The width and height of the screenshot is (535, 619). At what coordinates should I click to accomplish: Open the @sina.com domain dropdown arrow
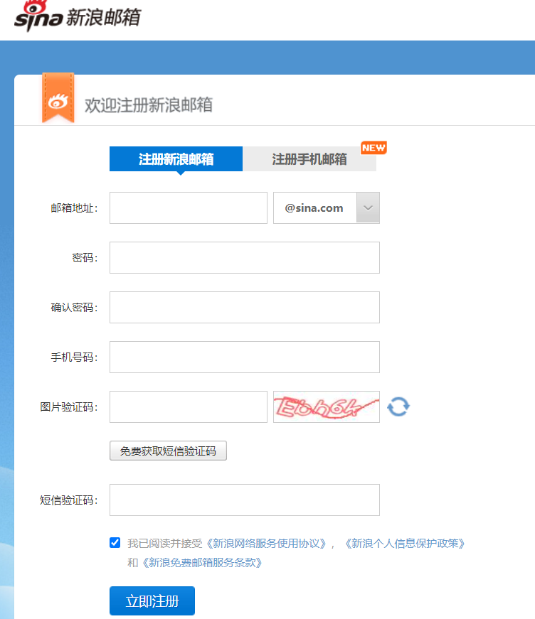pos(368,208)
